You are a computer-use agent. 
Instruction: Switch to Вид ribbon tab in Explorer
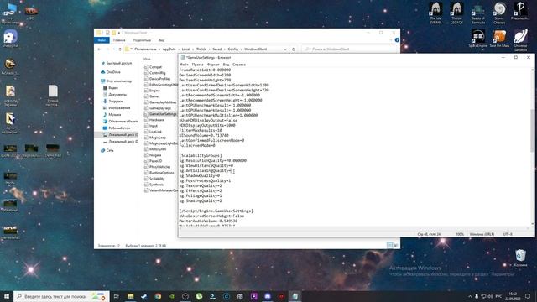tap(161, 40)
